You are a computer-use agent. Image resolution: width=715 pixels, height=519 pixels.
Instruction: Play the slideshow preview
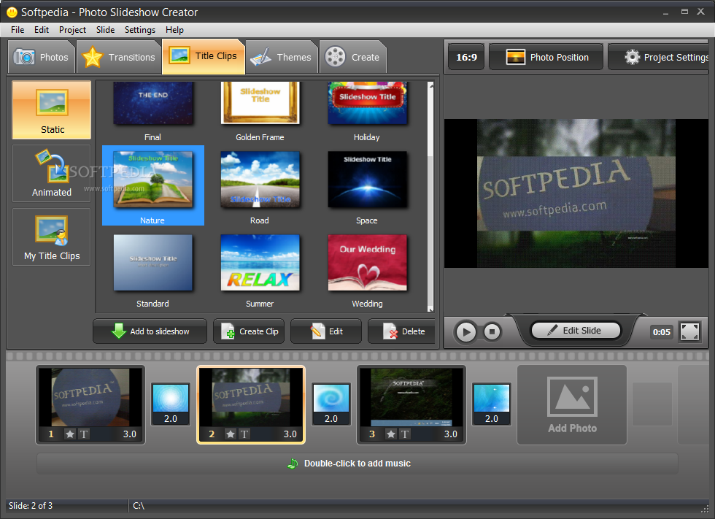click(466, 331)
